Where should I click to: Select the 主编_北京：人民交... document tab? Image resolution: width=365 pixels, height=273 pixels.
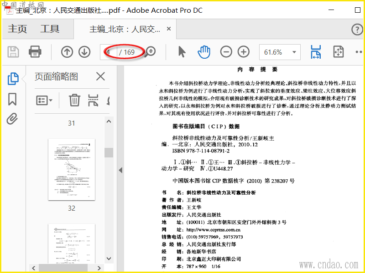tap(125, 29)
